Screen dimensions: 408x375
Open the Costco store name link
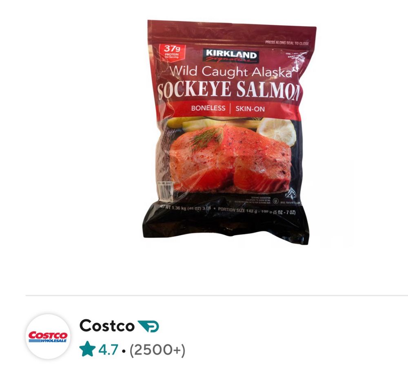click(x=107, y=326)
